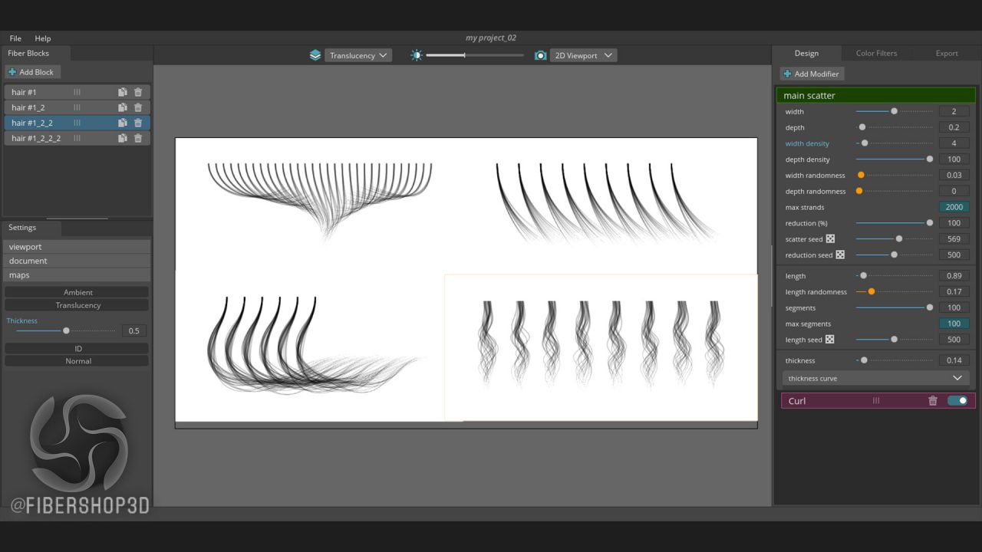The height and width of the screenshot is (552, 982).
Task: Randomize the reduction seed dice icon
Action: (840, 255)
